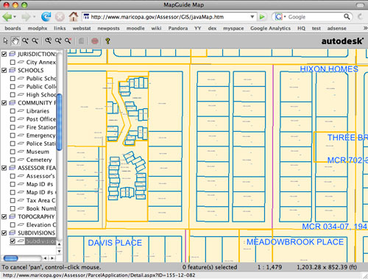Enable the Libraries layer checkbox

pos(13,111)
